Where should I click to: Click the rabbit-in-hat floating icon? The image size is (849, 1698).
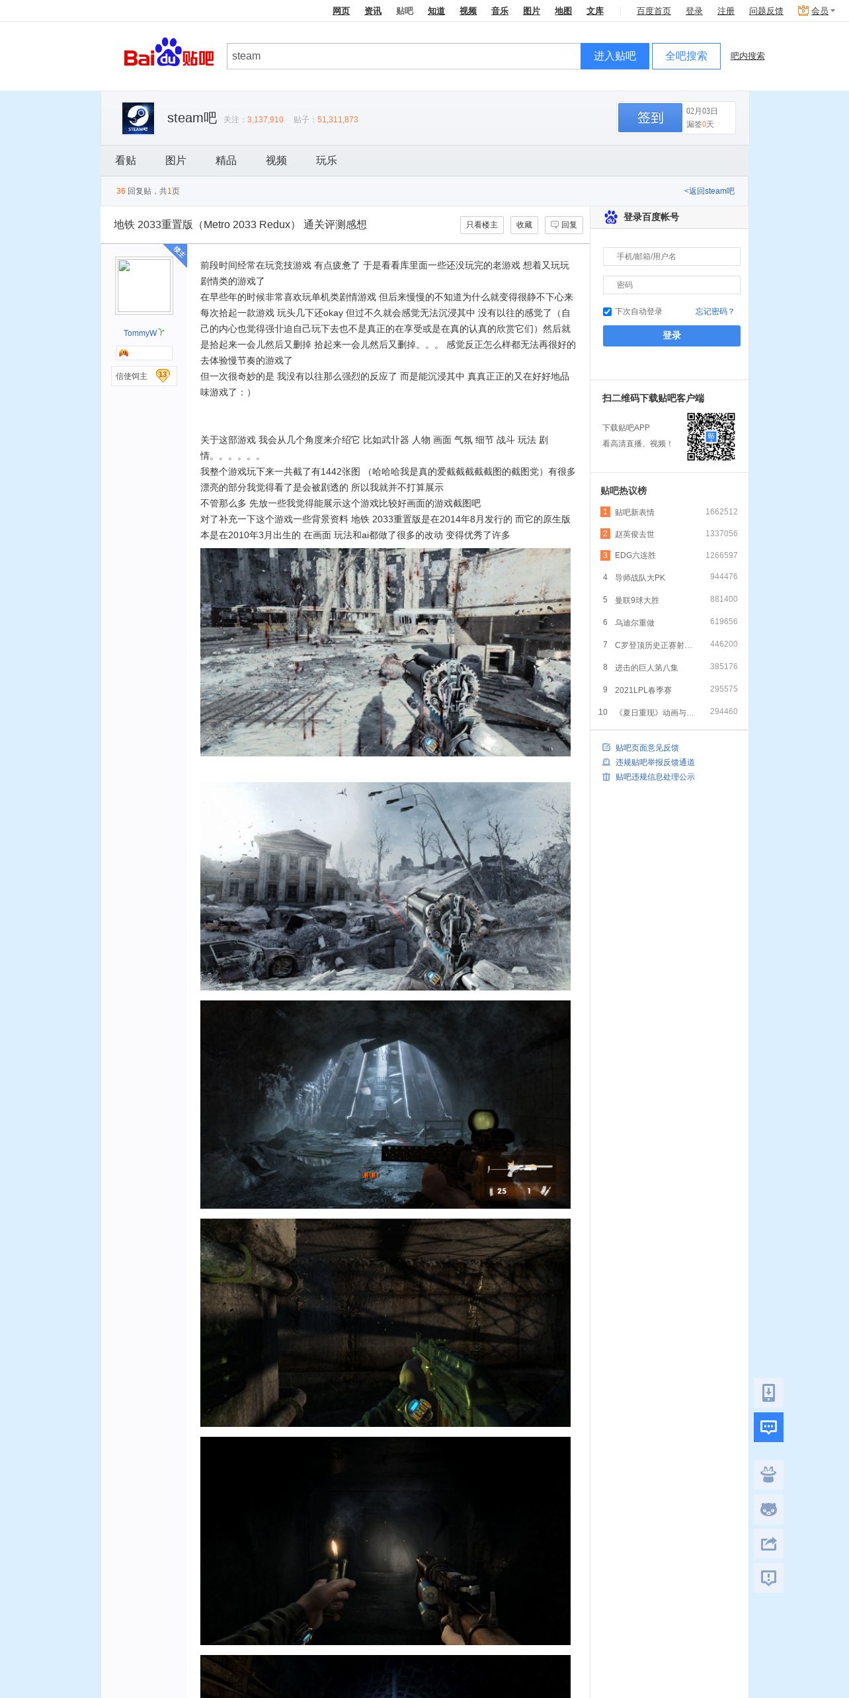pos(768,1475)
